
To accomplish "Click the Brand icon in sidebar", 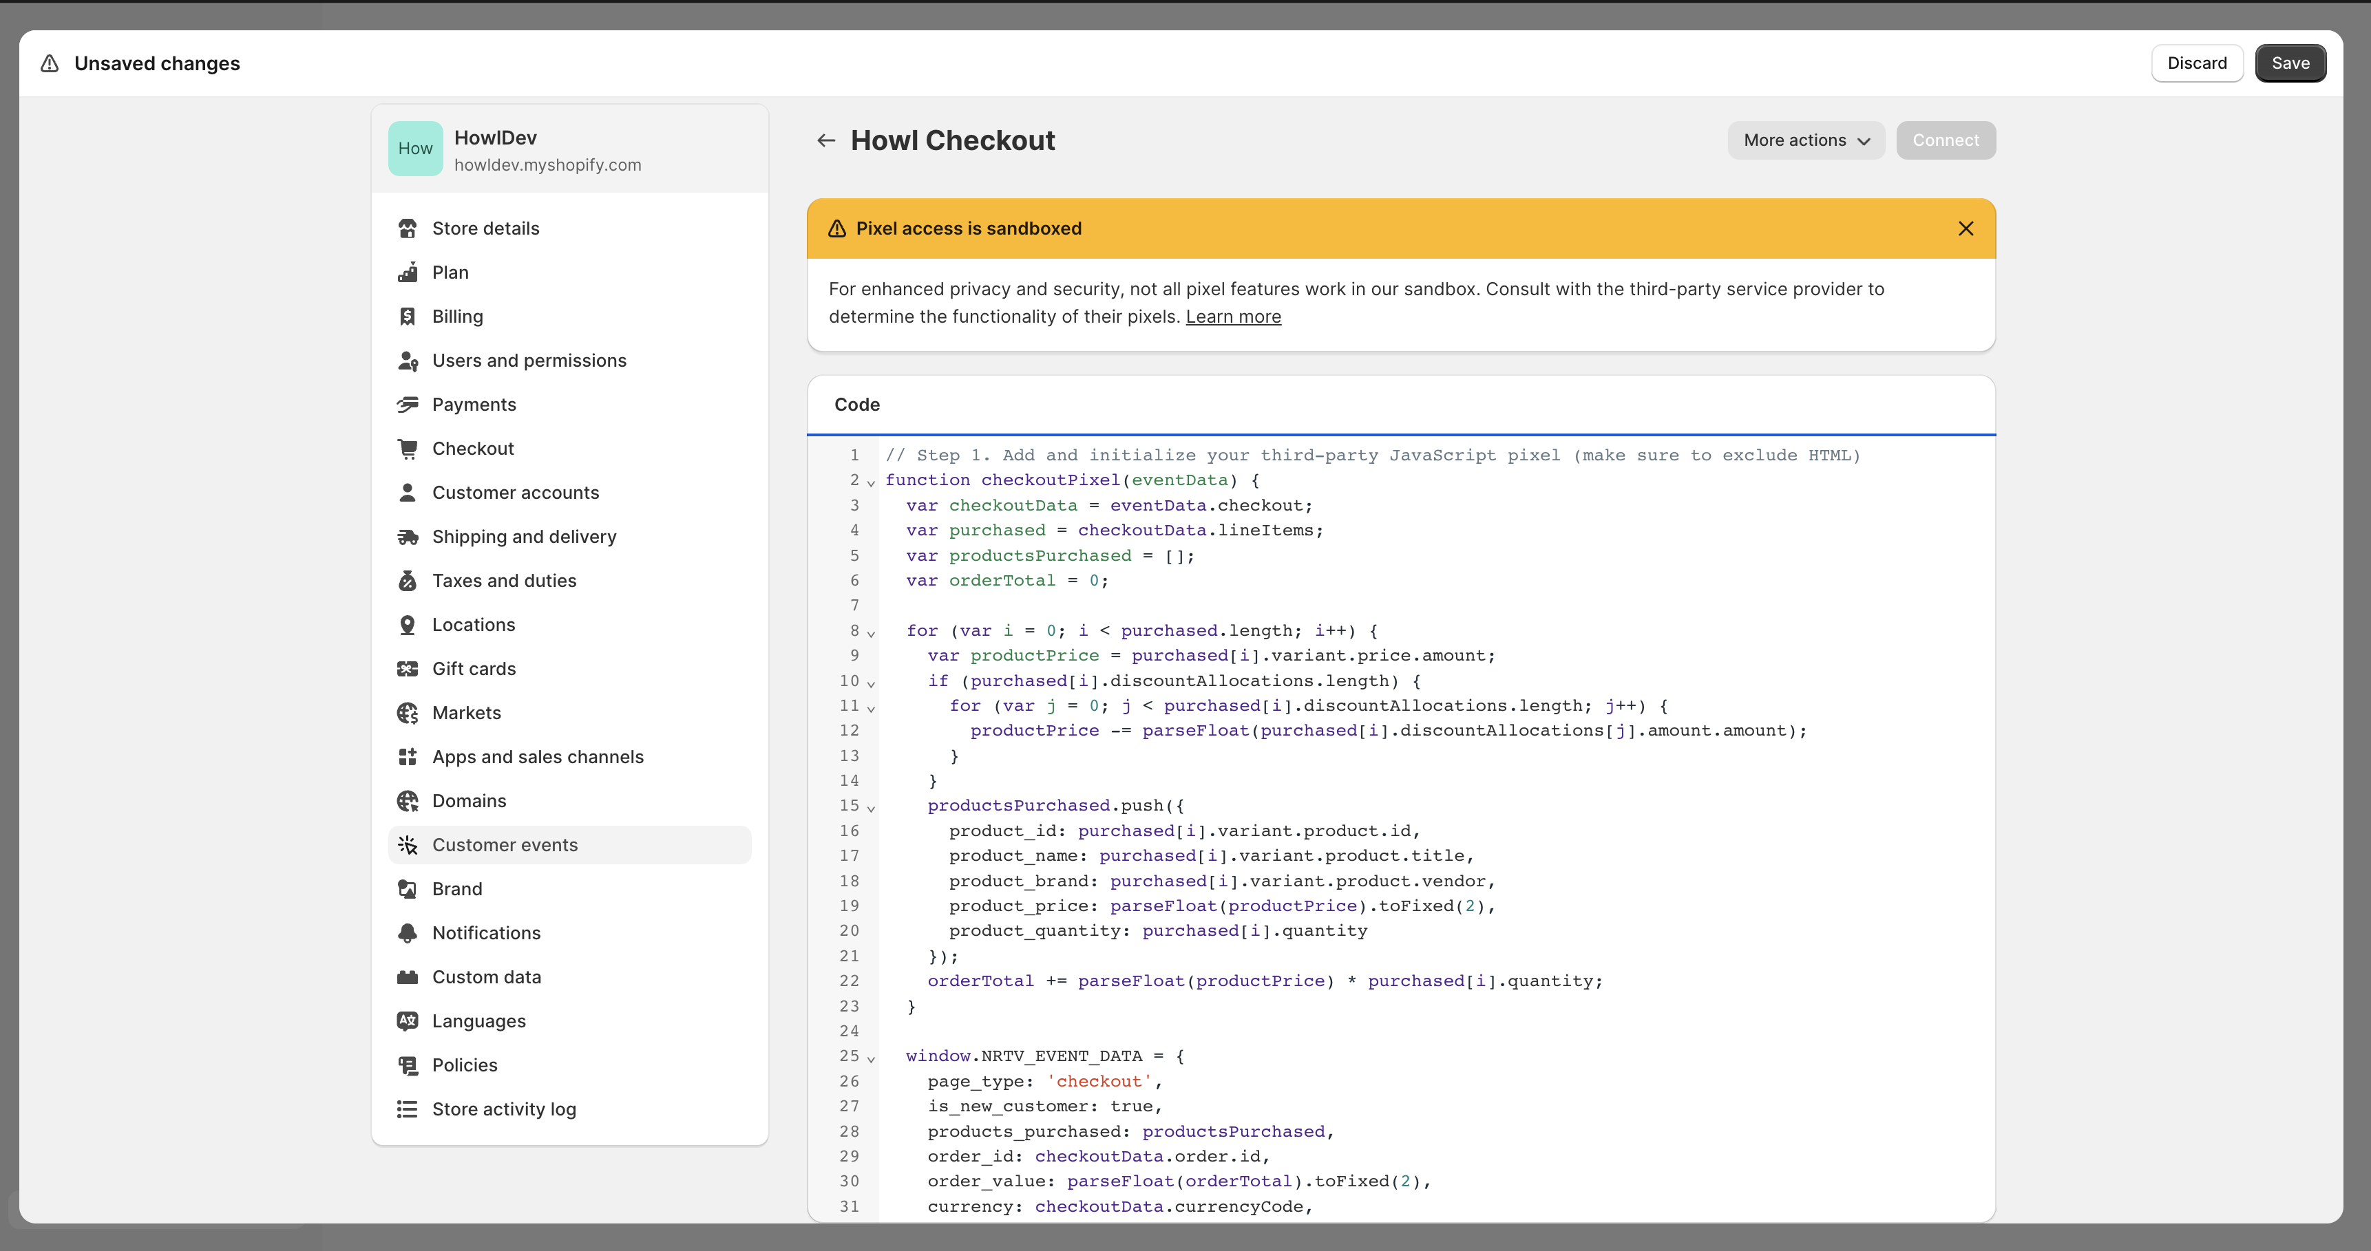I will tap(407, 888).
